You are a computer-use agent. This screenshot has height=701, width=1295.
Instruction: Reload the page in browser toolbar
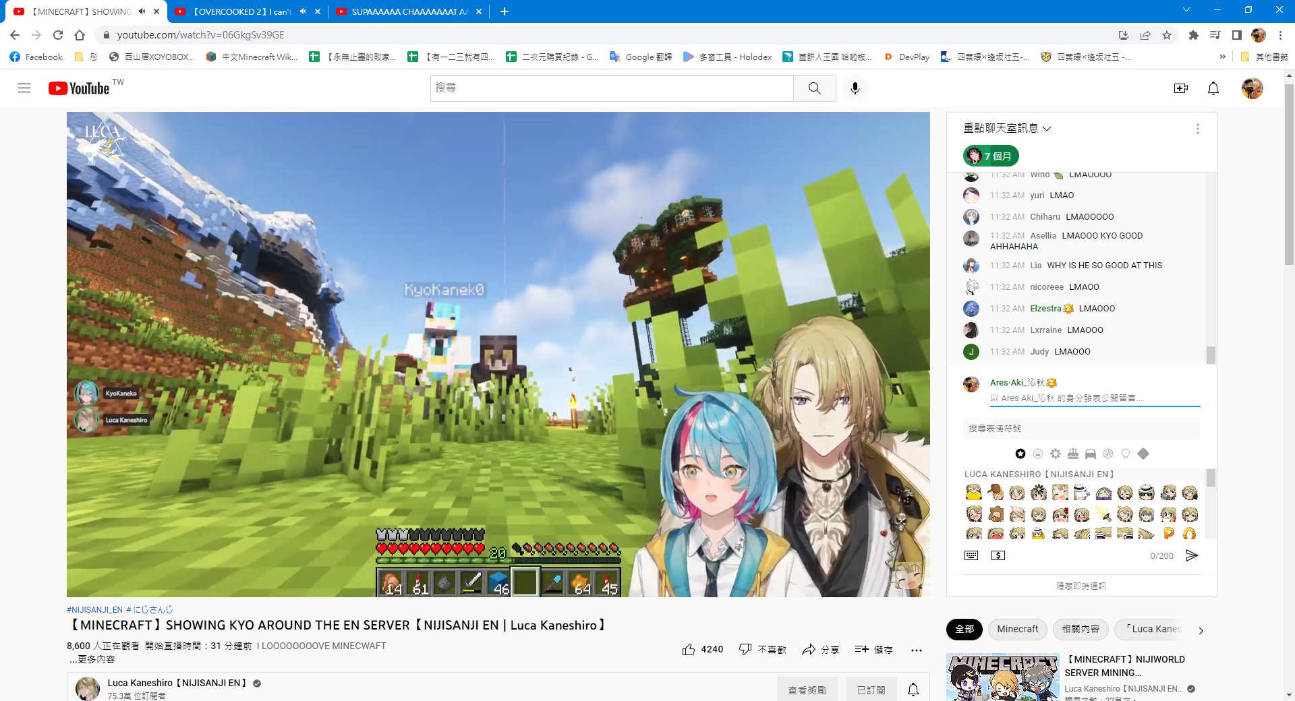point(58,35)
